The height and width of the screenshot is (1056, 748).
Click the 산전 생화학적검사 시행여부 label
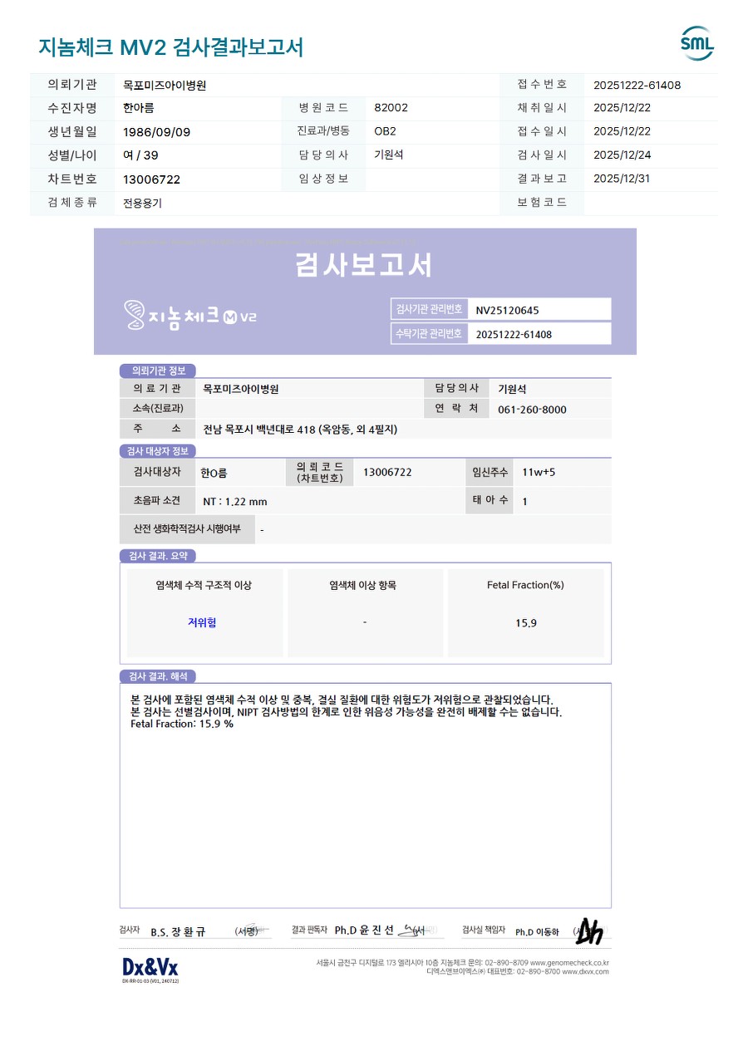click(187, 529)
